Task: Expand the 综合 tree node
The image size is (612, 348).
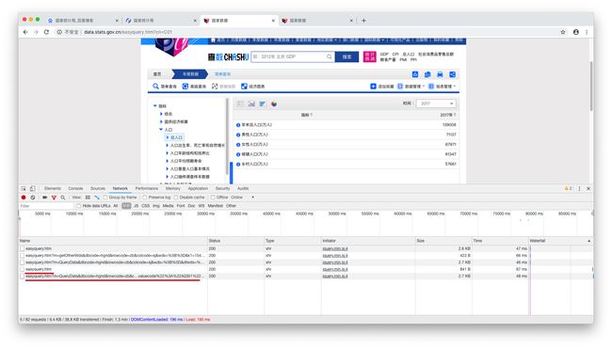Action: (x=161, y=114)
